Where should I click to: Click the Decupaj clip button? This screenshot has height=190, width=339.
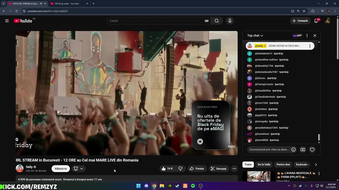pyautogui.click(x=218, y=169)
